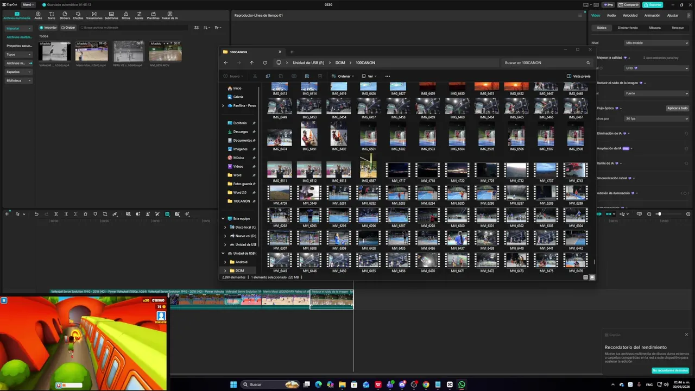This screenshot has width=695, height=391.
Task: Open the Avatar de IA panel
Action: pyautogui.click(x=169, y=15)
